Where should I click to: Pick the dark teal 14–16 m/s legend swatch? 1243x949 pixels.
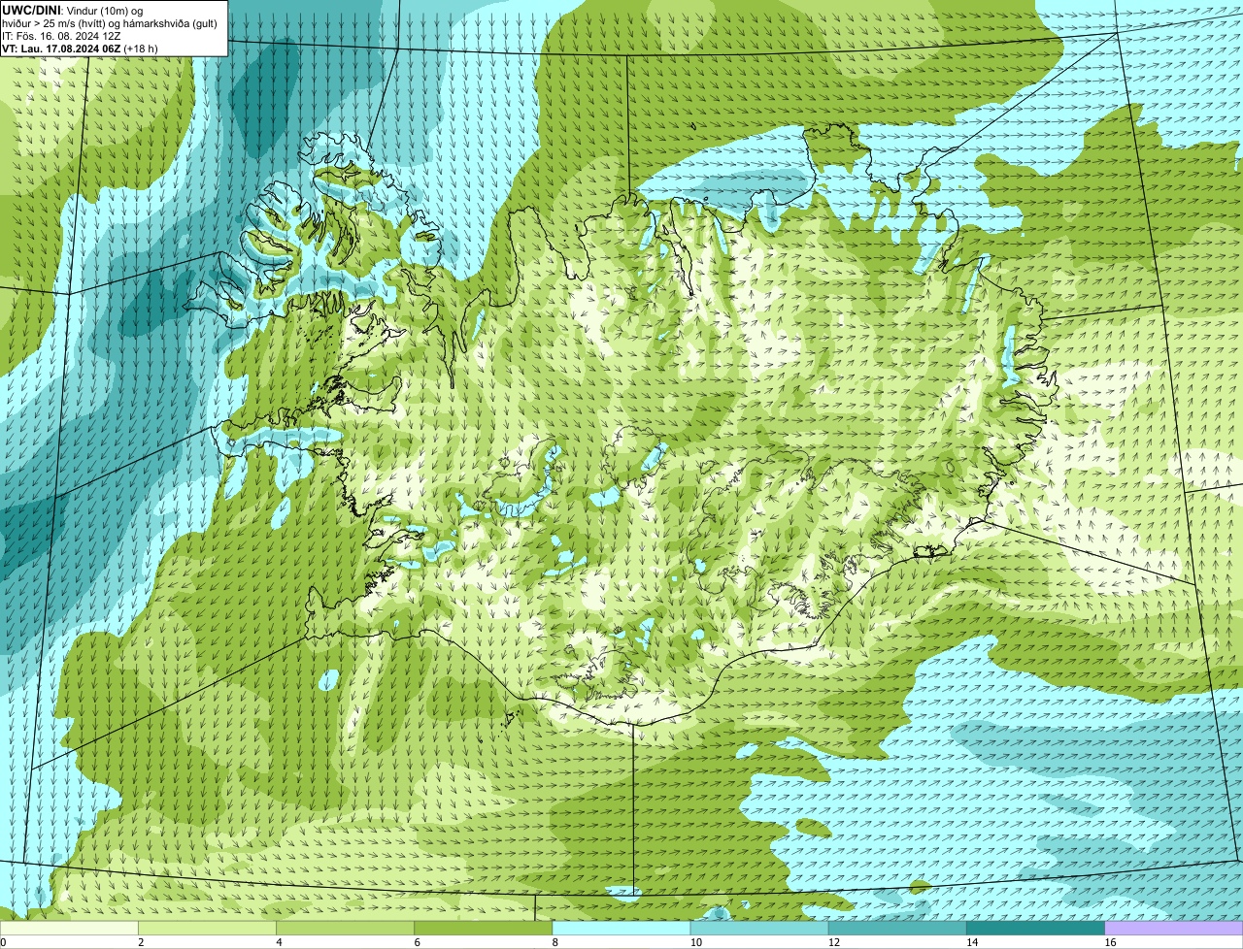(1036, 929)
